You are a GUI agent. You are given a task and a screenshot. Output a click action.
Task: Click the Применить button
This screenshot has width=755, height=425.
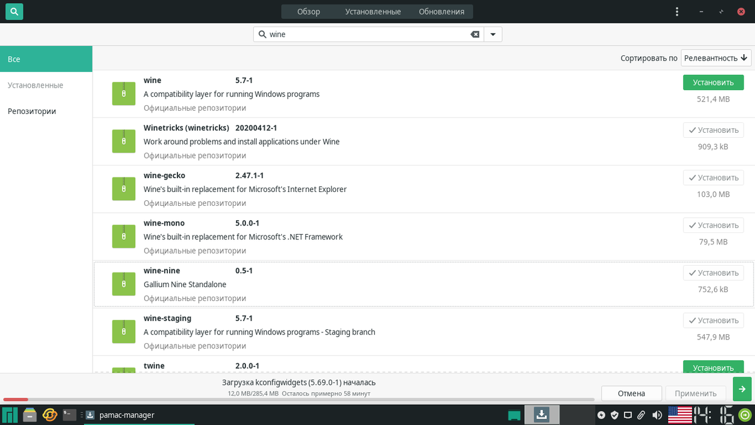[x=695, y=393]
